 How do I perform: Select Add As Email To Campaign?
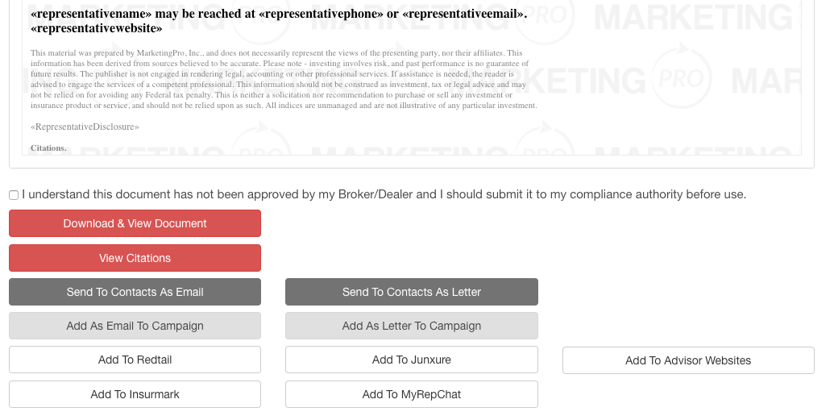click(x=135, y=326)
